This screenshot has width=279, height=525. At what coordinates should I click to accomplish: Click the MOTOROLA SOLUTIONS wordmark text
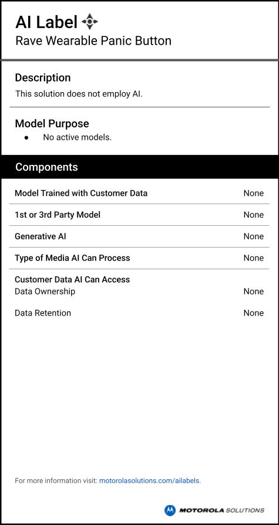tap(221, 510)
